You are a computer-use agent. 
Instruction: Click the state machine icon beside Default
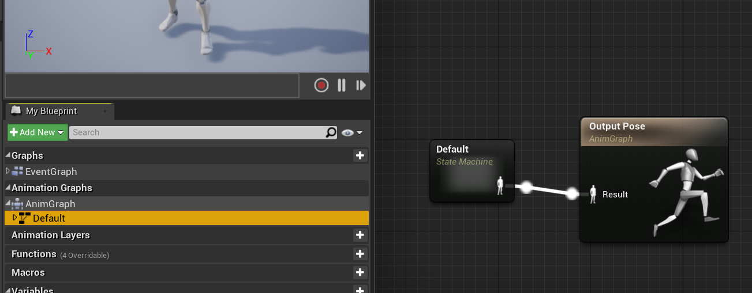pyautogui.click(x=25, y=218)
